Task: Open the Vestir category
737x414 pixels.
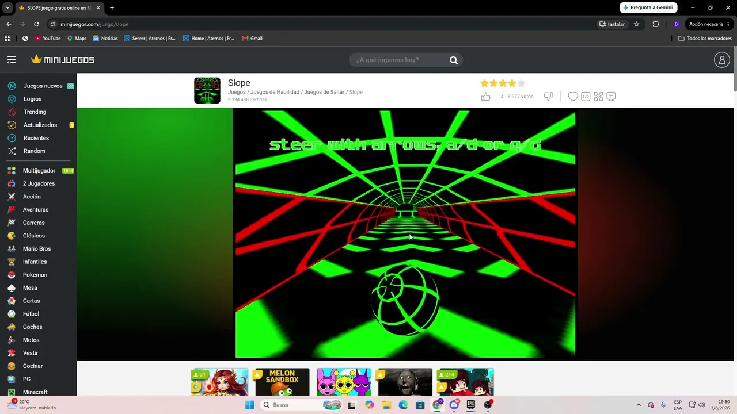Action: (x=30, y=353)
